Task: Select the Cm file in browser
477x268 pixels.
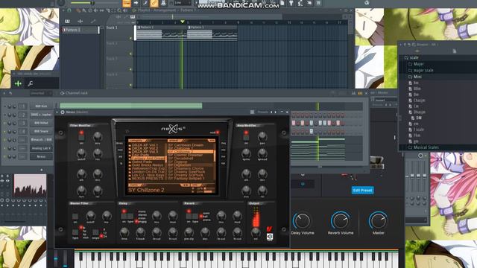Action: point(416,106)
